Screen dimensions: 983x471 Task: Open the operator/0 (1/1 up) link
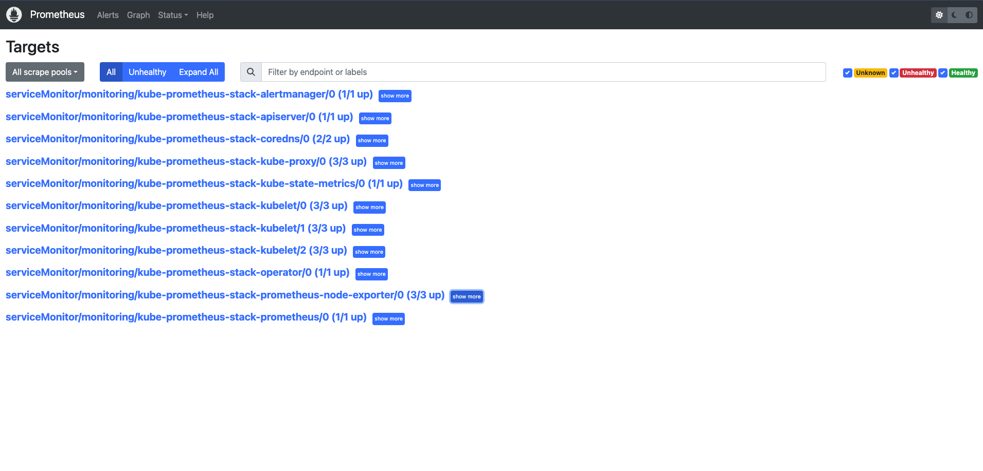tap(178, 273)
